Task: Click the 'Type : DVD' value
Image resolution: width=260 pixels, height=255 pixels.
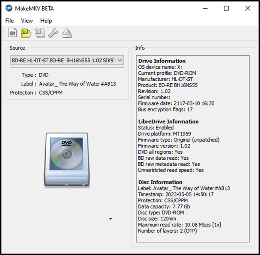Action: 44,75
